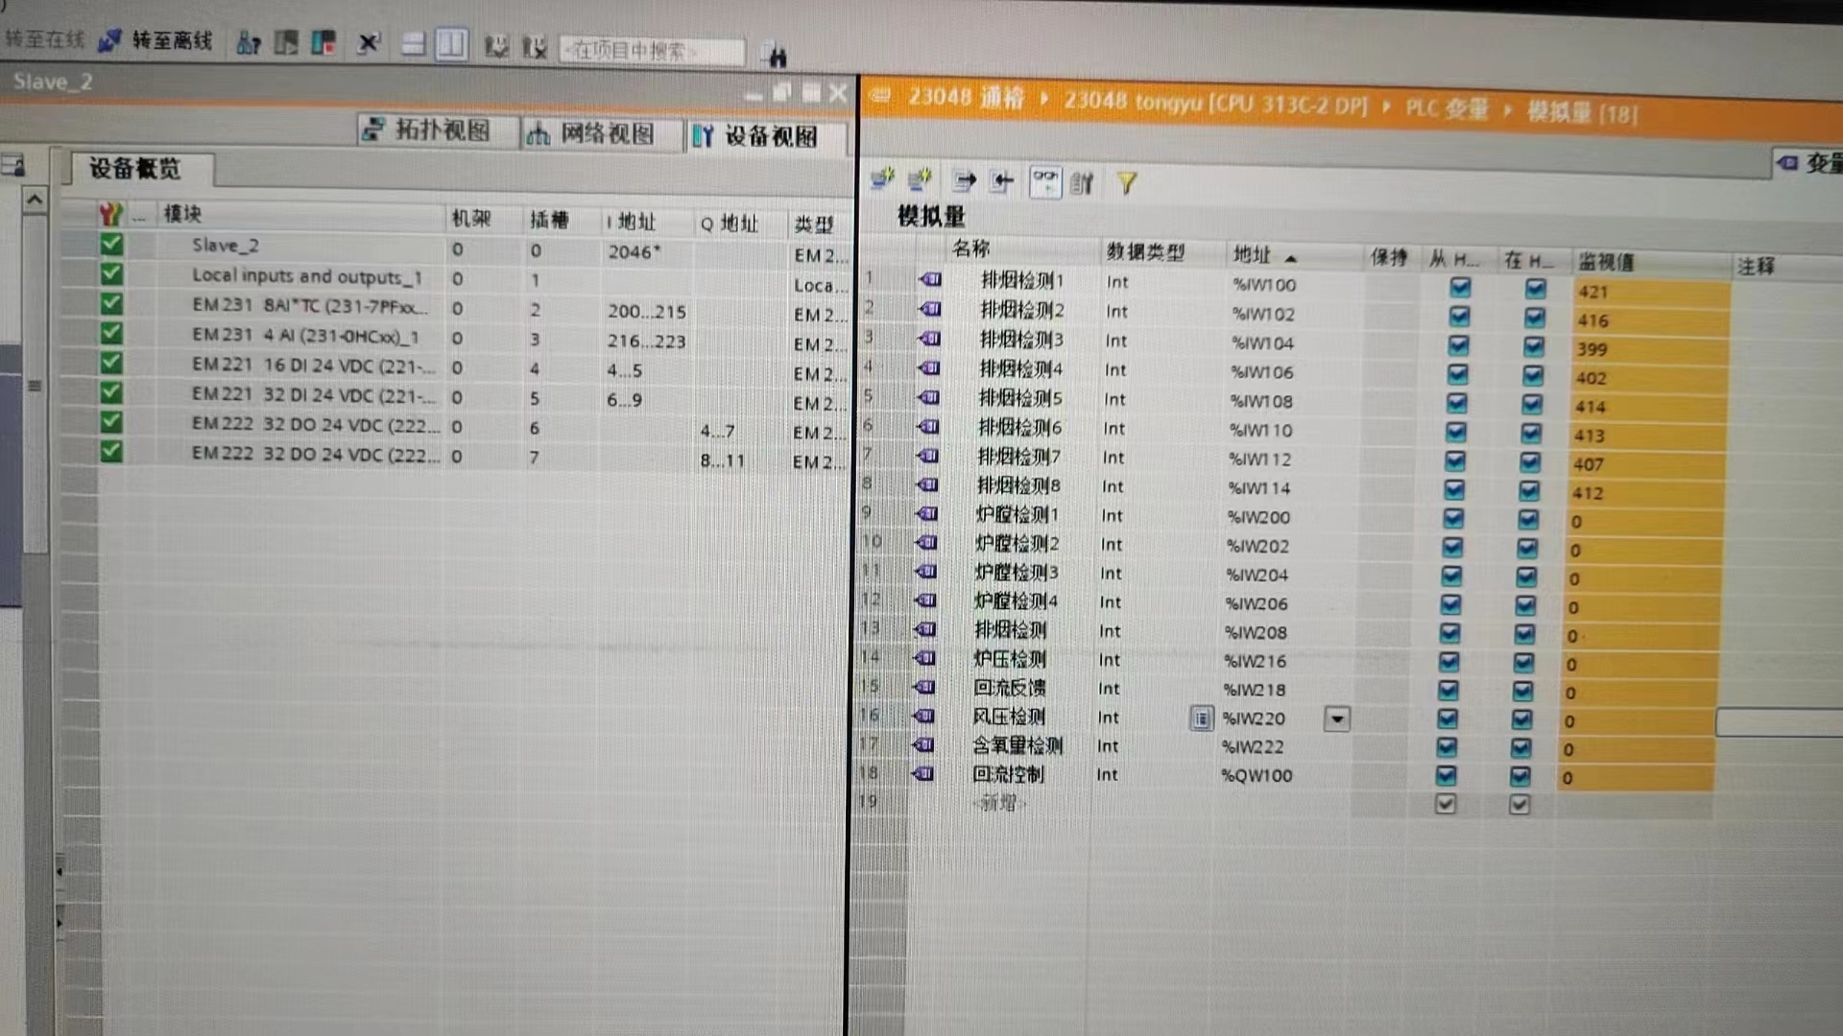Click green status check for Slave_2 row
Screen dimensions: 1843x1036
pos(111,244)
